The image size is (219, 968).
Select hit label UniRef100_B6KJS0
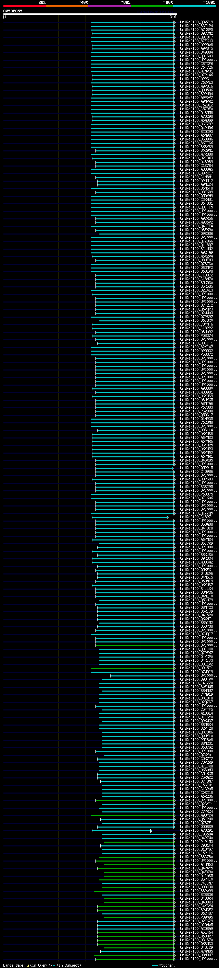[x=196, y=555]
